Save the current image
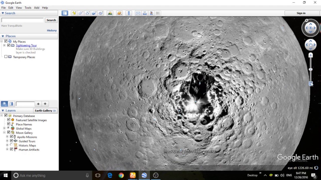 coord(151,13)
